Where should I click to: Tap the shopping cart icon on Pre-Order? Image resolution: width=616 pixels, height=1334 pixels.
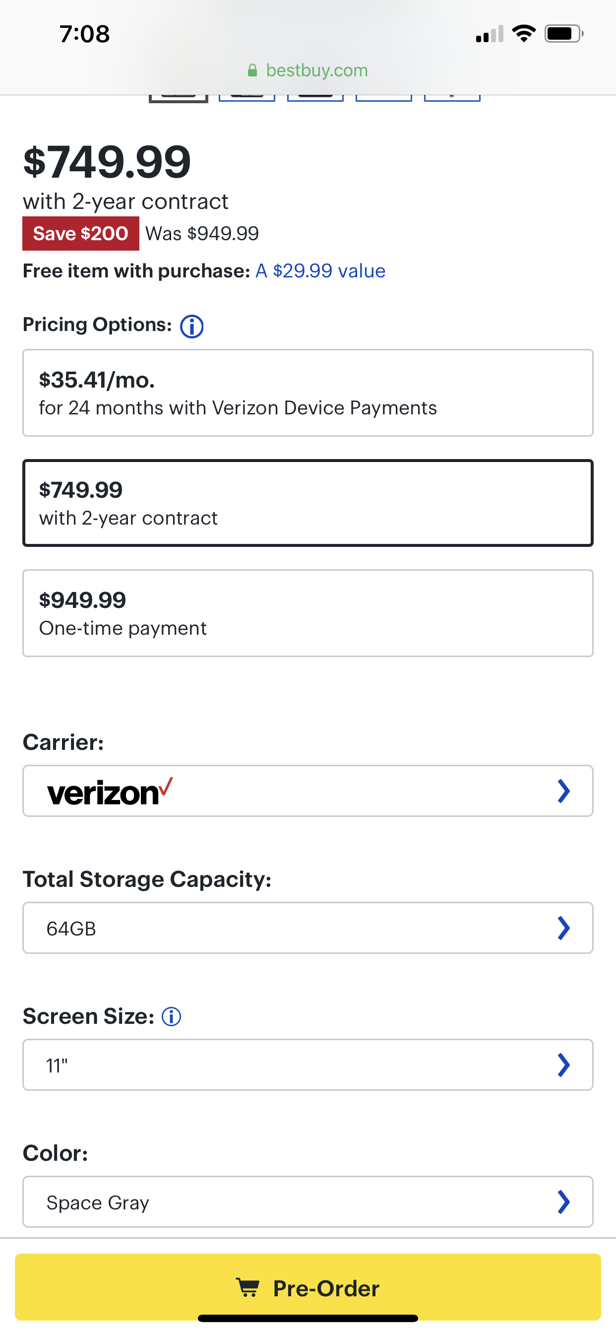pyautogui.click(x=247, y=1287)
